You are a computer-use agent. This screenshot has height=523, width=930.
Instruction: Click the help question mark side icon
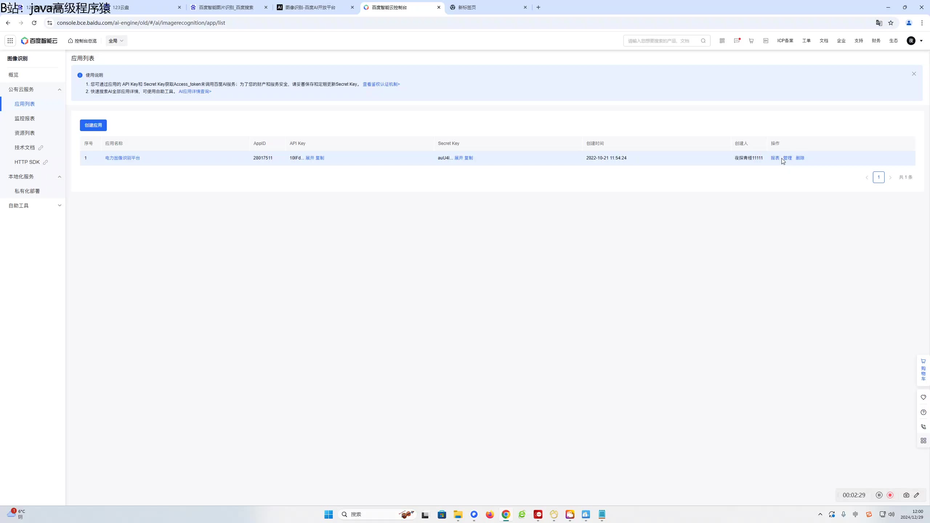click(923, 412)
